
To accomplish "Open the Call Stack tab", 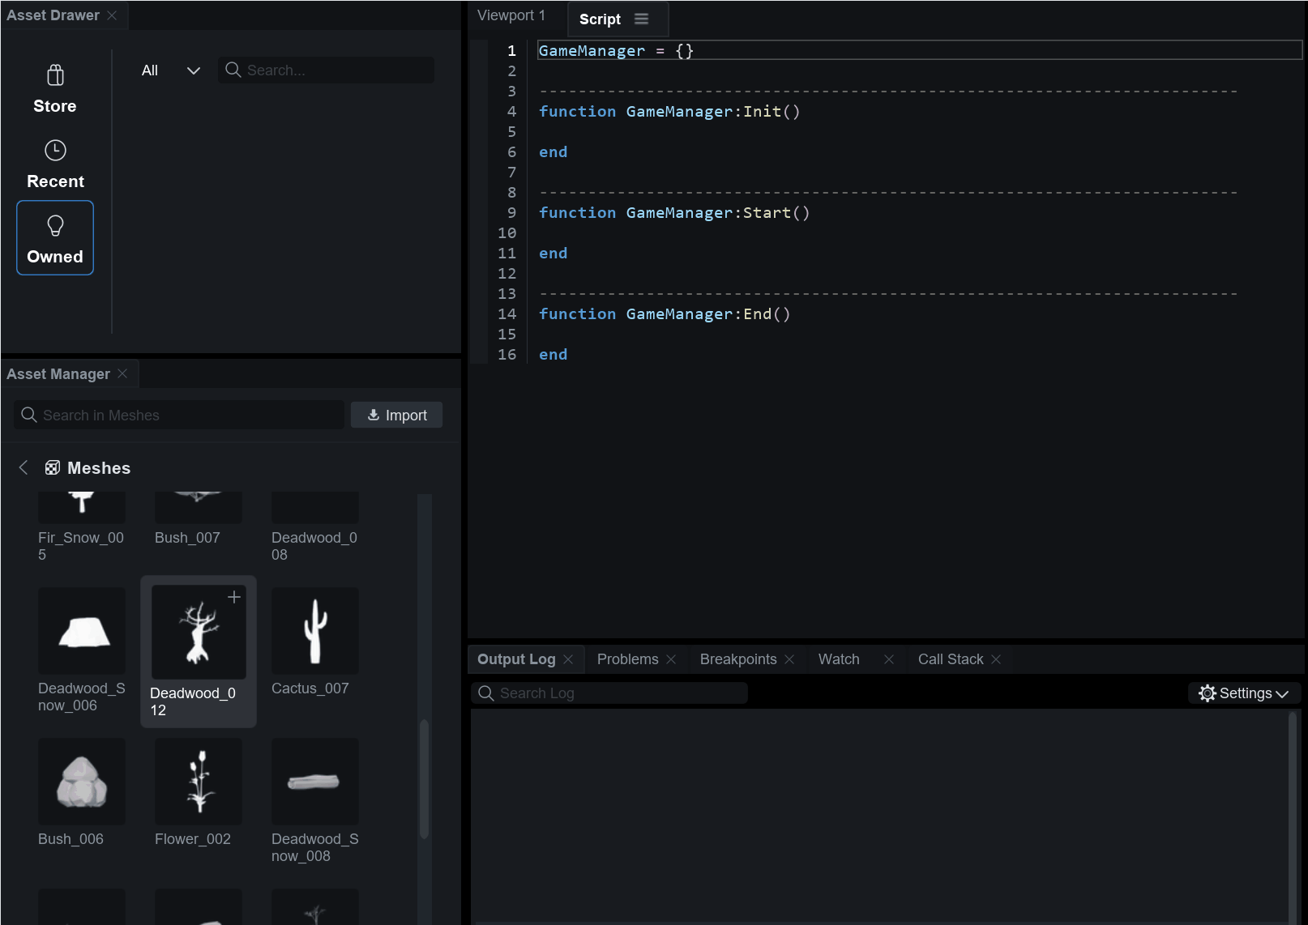I will (950, 659).
